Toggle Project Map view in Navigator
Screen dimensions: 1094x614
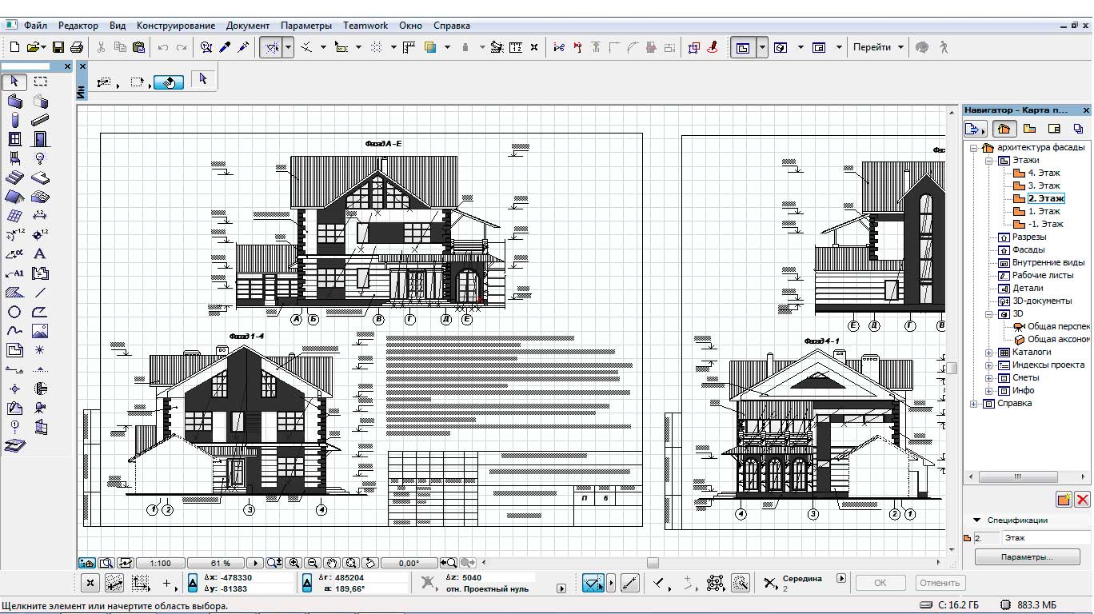tap(1004, 129)
